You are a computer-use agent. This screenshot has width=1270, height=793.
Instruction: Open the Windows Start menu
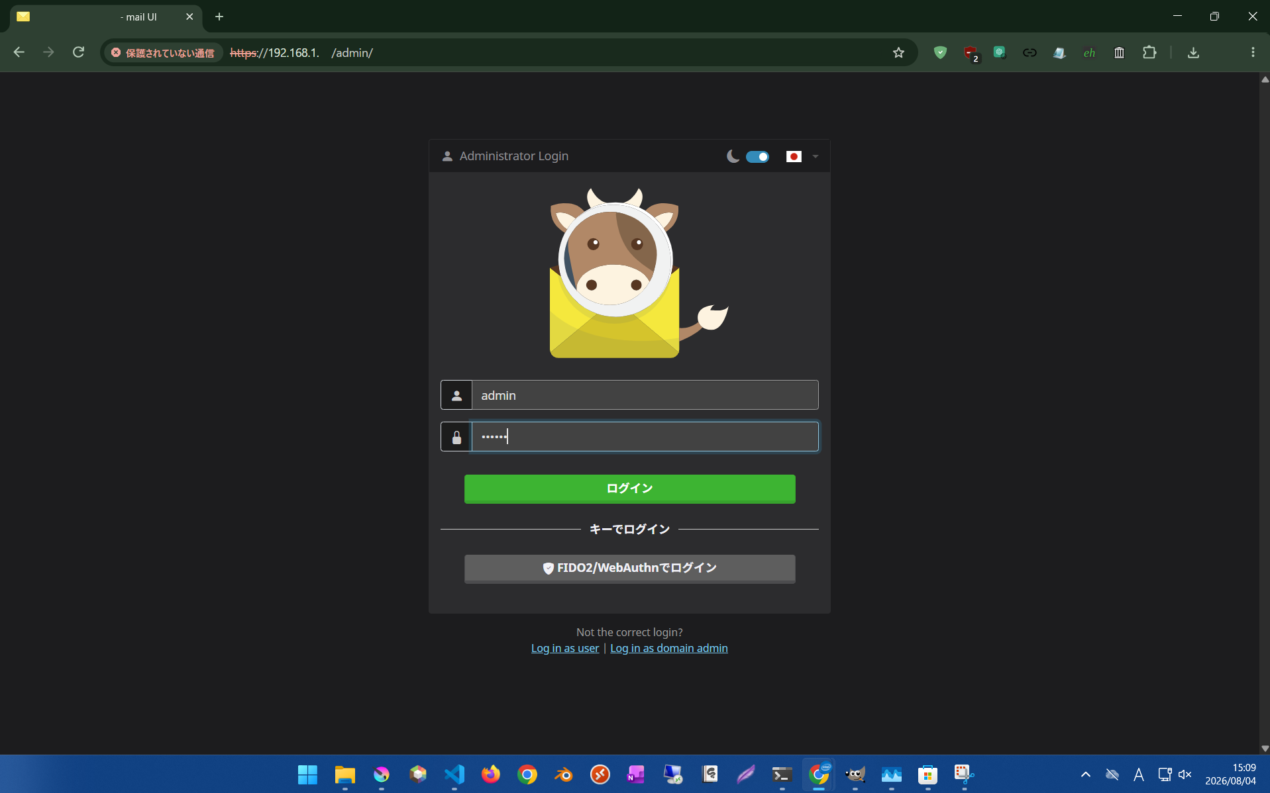pos(307,774)
